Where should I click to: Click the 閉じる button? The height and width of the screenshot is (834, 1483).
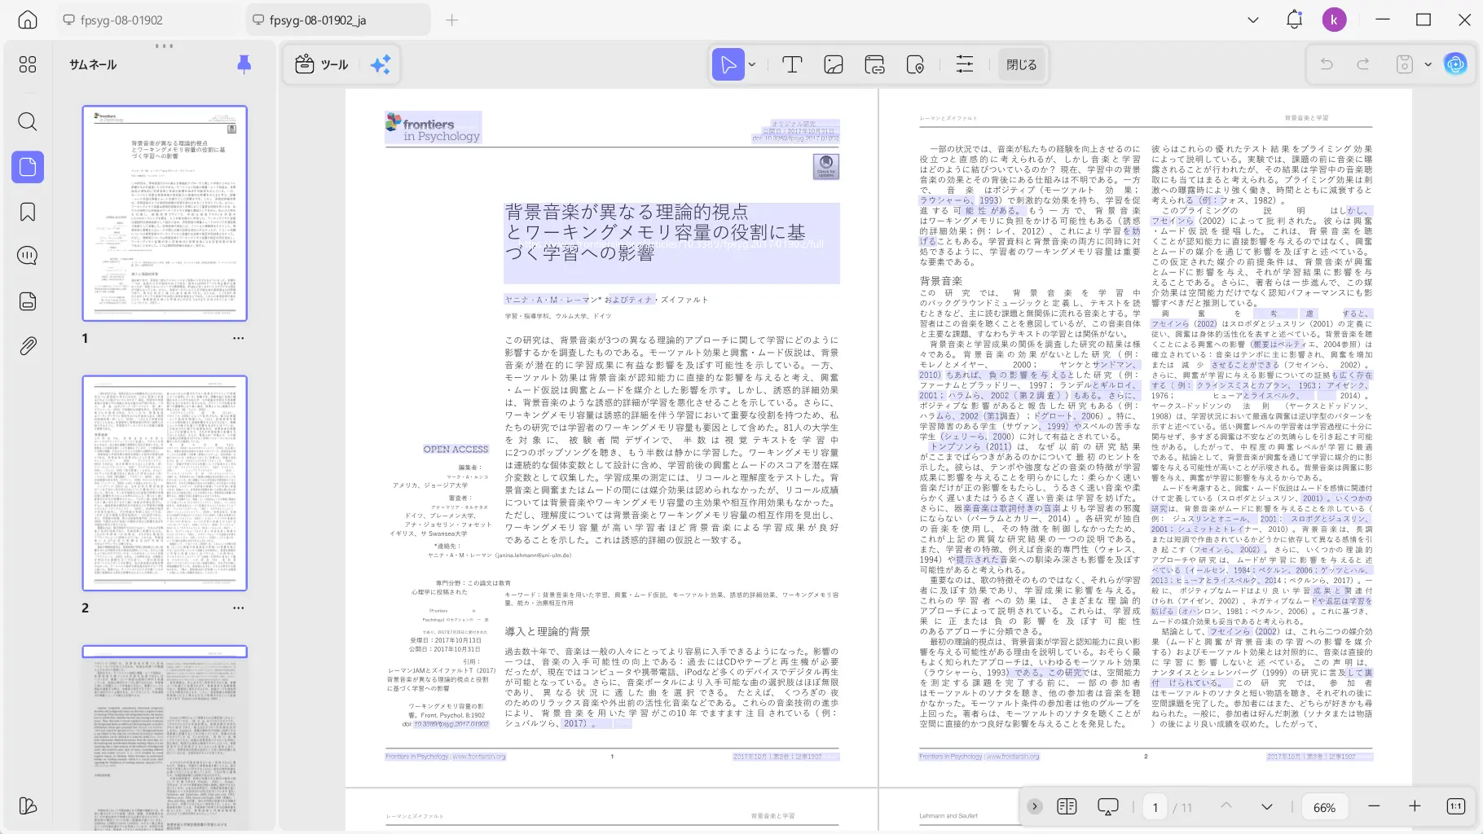click(1021, 64)
